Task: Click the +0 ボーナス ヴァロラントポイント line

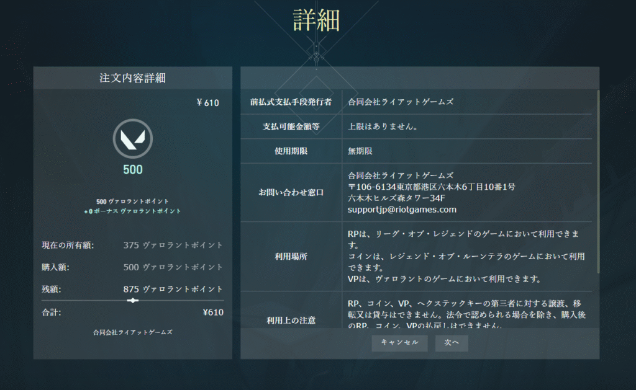Action: pos(133,211)
